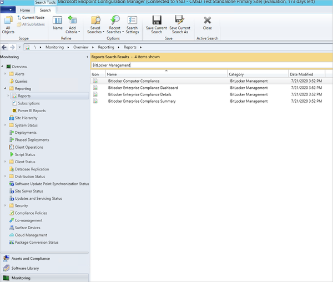Open Script Status node
The image size is (333, 282).
click(x=22, y=154)
